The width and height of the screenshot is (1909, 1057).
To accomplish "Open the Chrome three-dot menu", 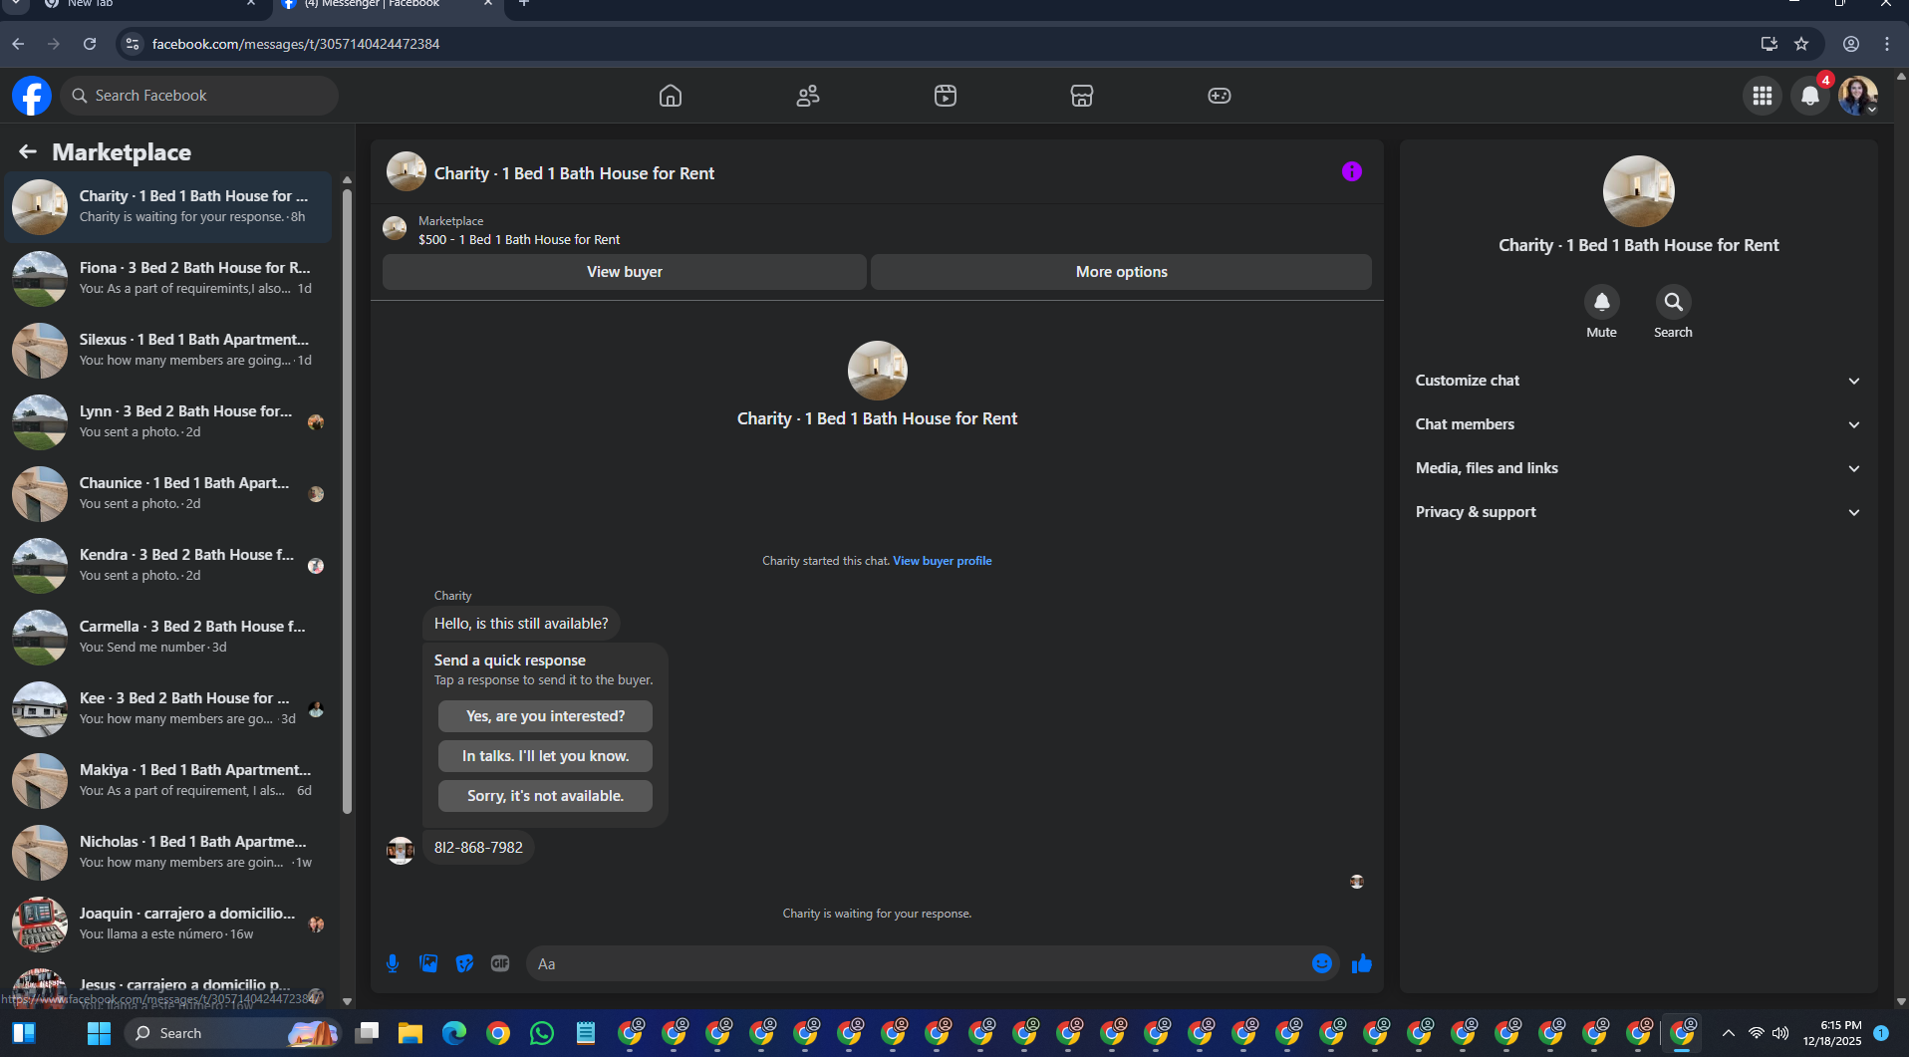I will [x=1887, y=44].
